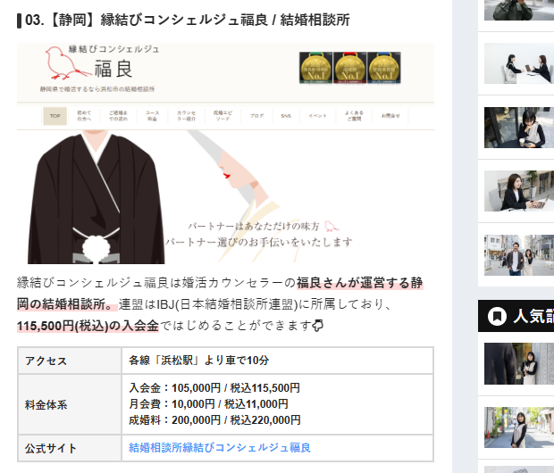Open the 結婚相談所縁結びコンシェルジュ福良 official site link
The height and width of the screenshot is (473, 554).
(x=220, y=447)
